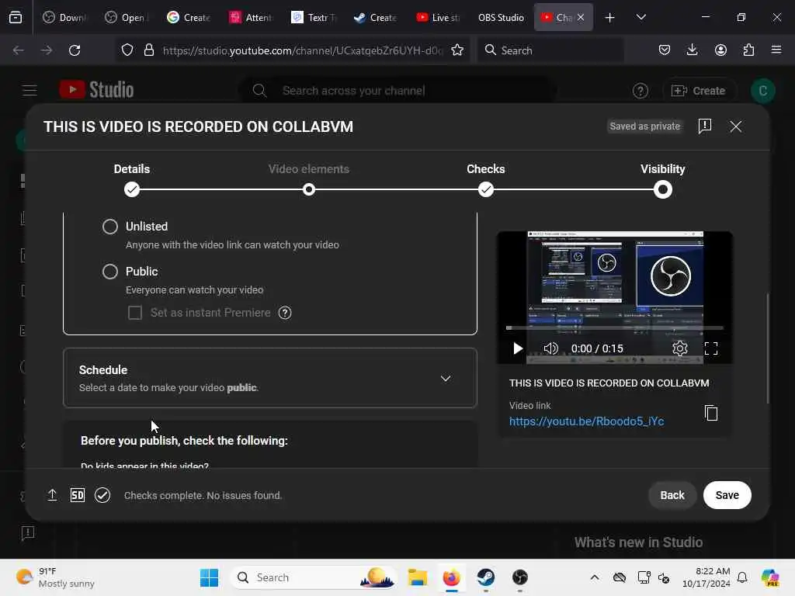Open preview player settings gear

coord(680,348)
